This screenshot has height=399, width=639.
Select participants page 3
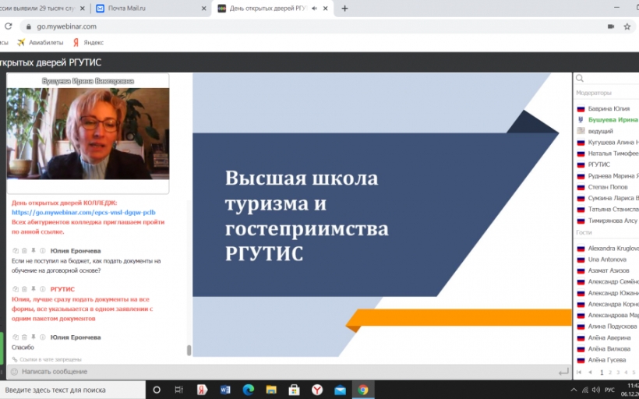(x=618, y=372)
